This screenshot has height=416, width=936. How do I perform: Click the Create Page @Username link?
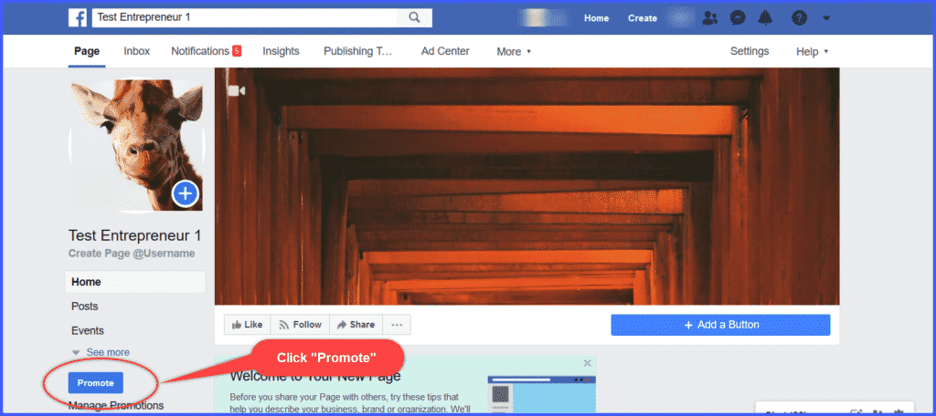132,253
